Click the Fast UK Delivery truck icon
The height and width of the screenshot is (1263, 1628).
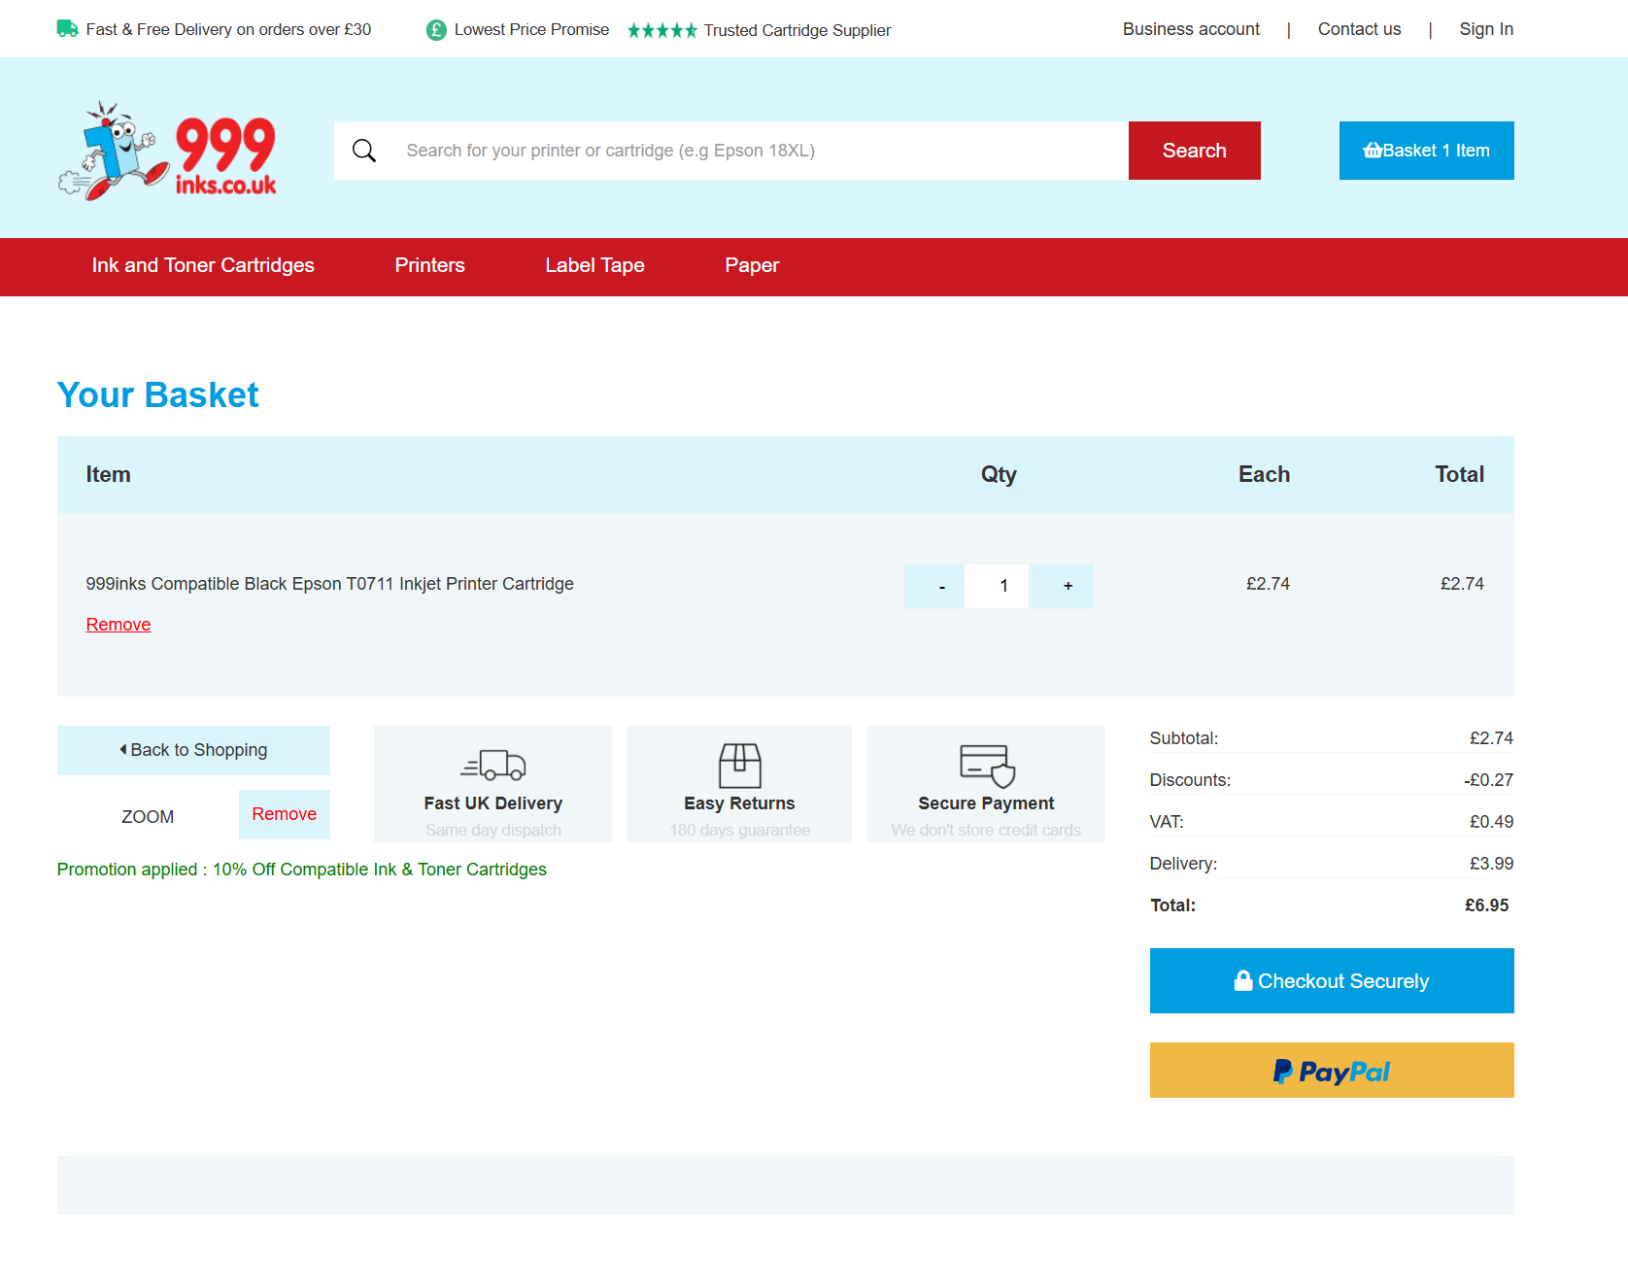click(x=493, y=765)
